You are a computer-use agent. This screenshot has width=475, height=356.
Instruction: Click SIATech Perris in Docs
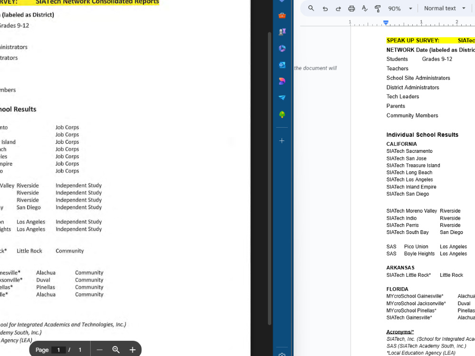[402, 225]
